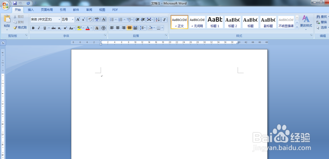Show or hide paragraph marks
The width and height of the screenshot is (329, 159).
coord(164,20)
